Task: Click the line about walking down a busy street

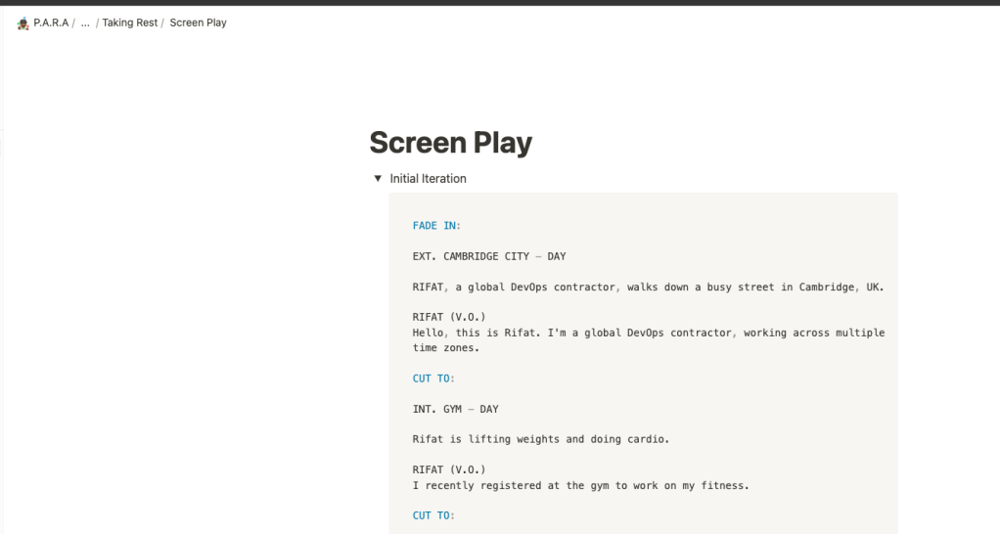Action: tap(648, 287)
